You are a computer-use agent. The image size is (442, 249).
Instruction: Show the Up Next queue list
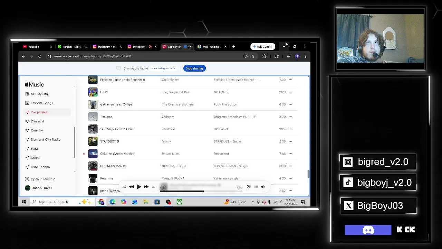256,187
